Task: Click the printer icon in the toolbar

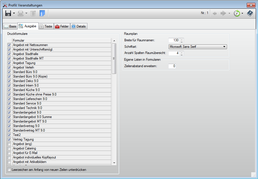Action: (21, 13)
